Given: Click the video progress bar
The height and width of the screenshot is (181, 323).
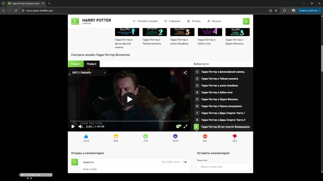Looking at the screenshot, I should tap(129, 121).
